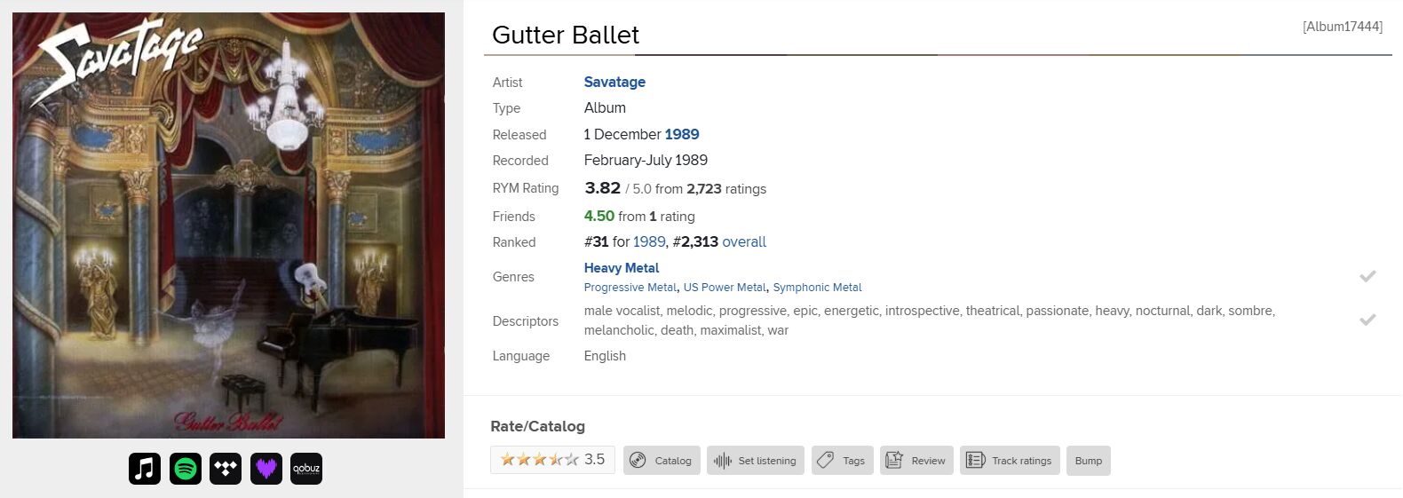Open the Apple Music streaming icon
1403x498 pixels.
[x=145, y=468]
